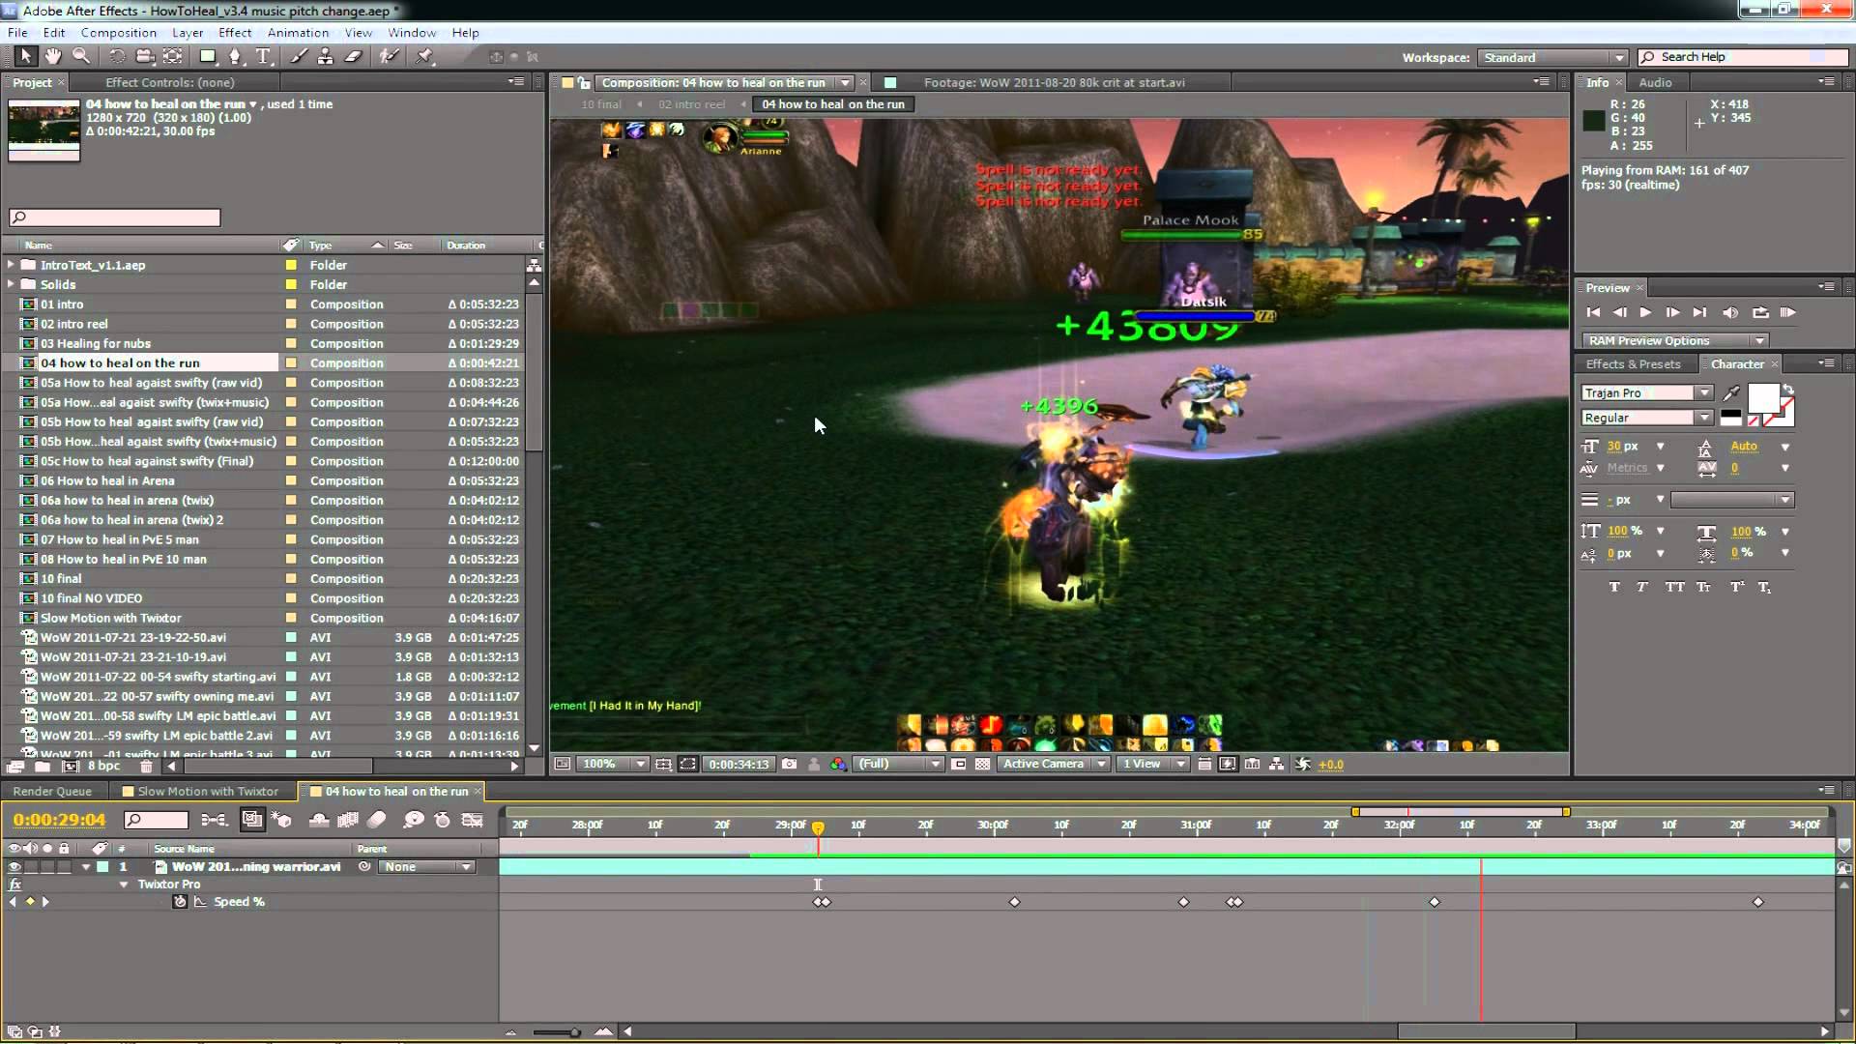Switch to the Render Queue tab

click(x=52, y=791)
